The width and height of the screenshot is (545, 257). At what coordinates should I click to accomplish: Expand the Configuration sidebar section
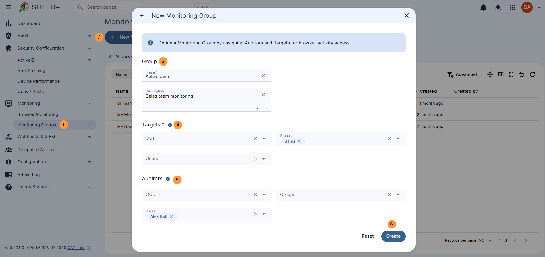tap(89, 162)
